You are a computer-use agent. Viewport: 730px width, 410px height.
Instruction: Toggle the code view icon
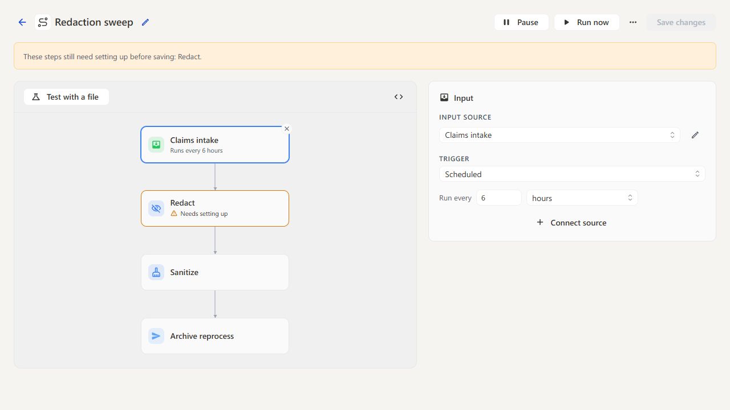click(399, 97)
